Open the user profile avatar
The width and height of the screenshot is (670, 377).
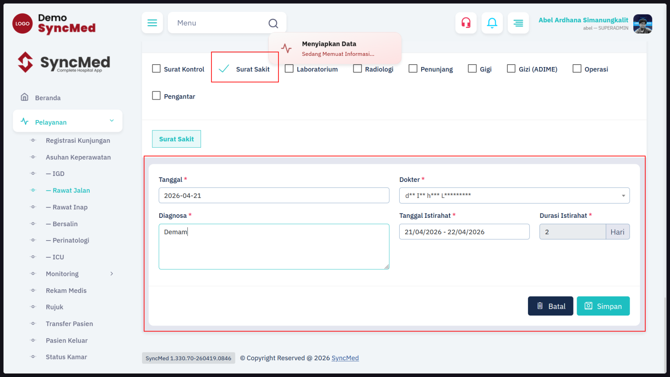click(642, 24)
